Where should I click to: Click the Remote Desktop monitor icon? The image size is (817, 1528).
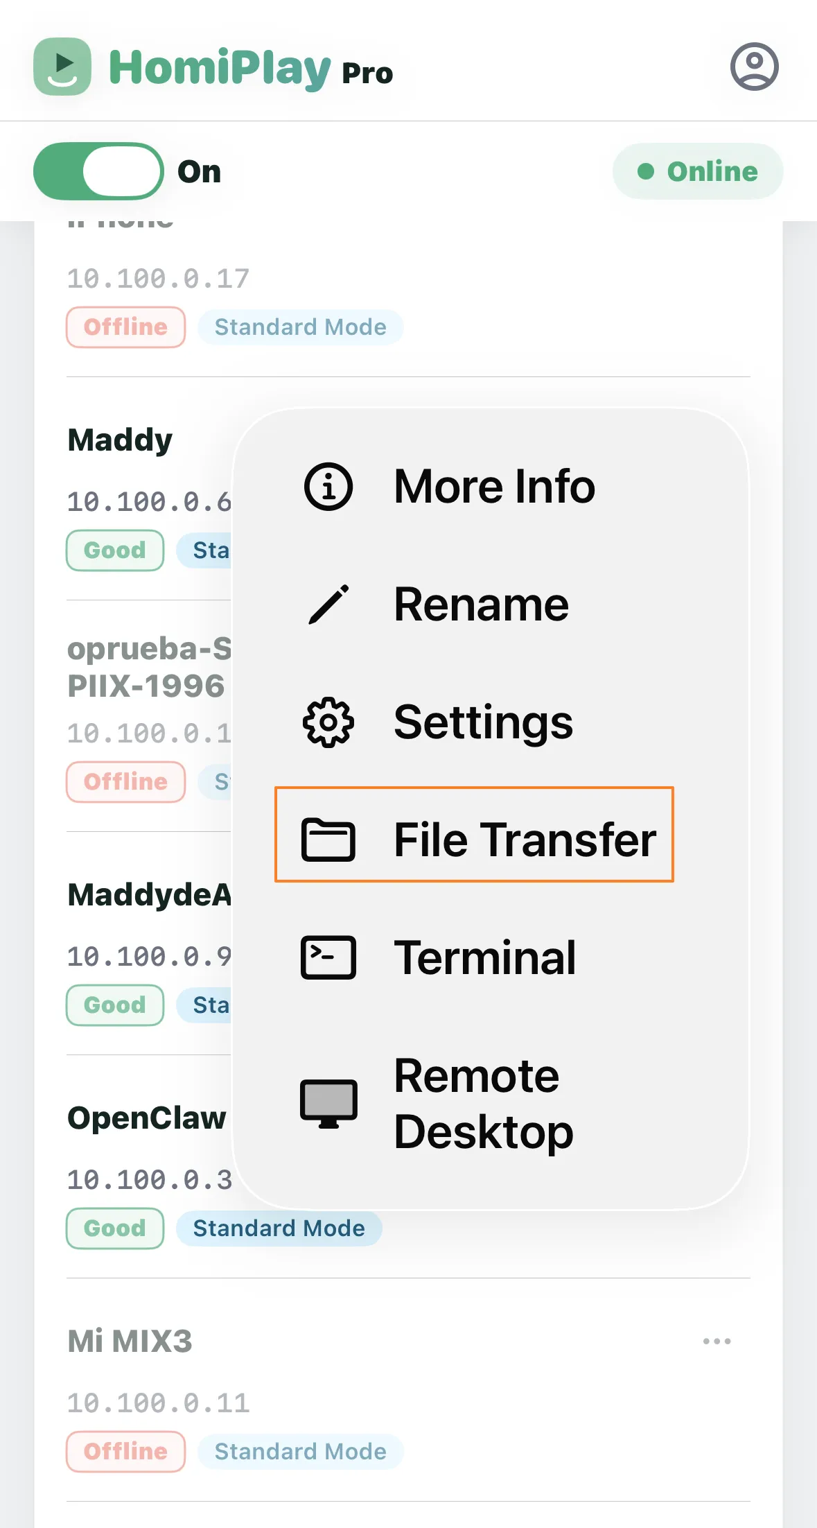[328, 1104]
